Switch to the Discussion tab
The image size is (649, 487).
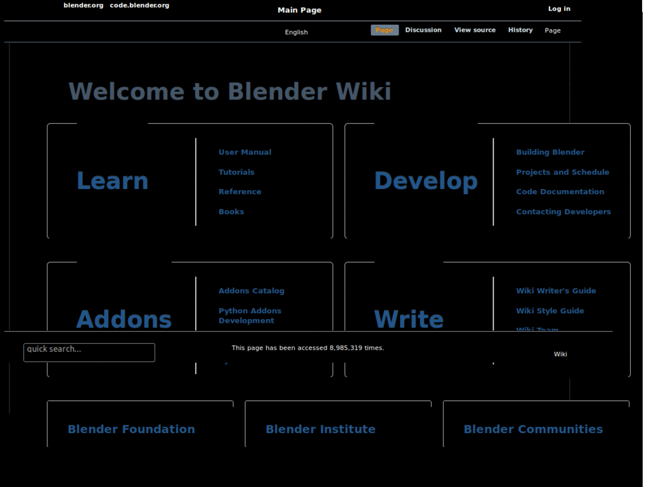click(x=423, y=30)
